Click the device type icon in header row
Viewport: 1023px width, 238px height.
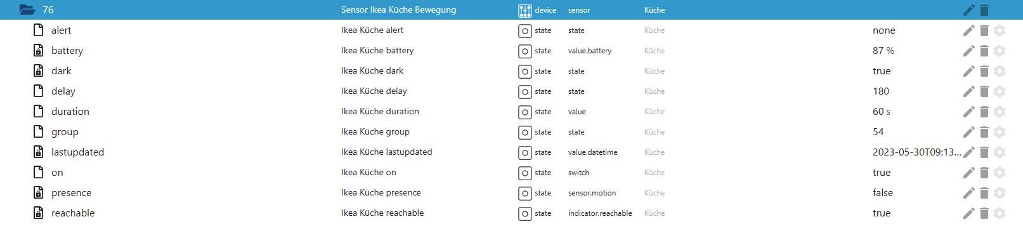pyautogui.click(x=525, y=10)
